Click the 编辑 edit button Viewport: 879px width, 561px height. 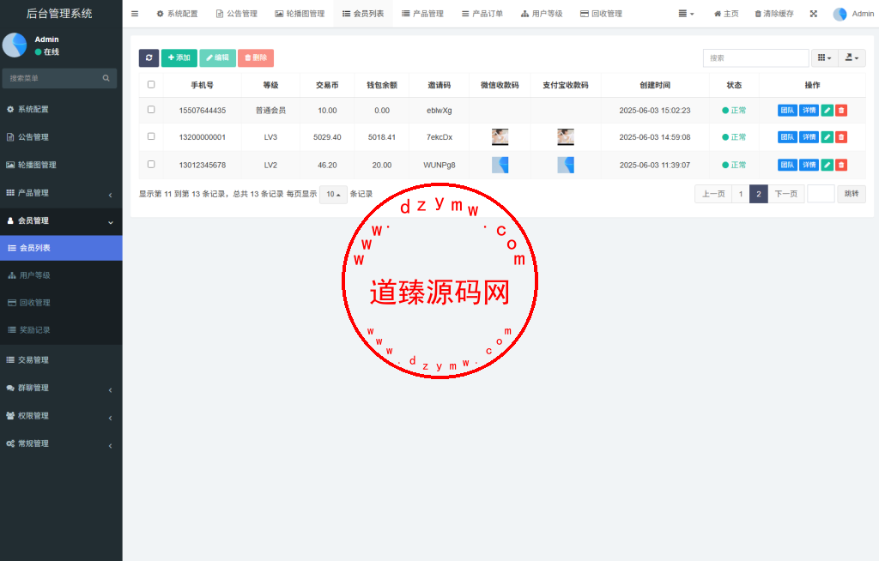point(217,57)
